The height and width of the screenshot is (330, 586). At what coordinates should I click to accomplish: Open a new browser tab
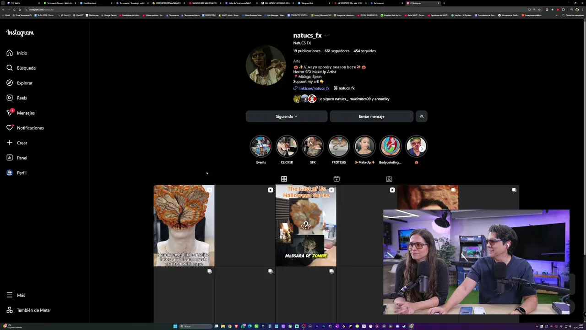[x=444, y=3]
